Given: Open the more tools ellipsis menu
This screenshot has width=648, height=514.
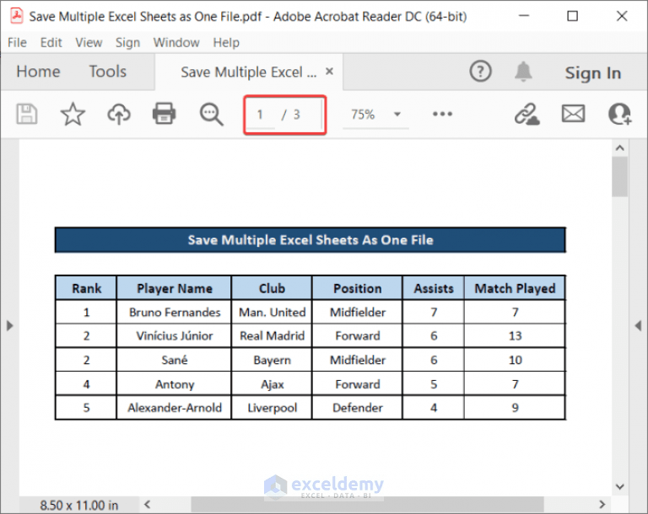Looking at the screenshot, I should 443,114.
